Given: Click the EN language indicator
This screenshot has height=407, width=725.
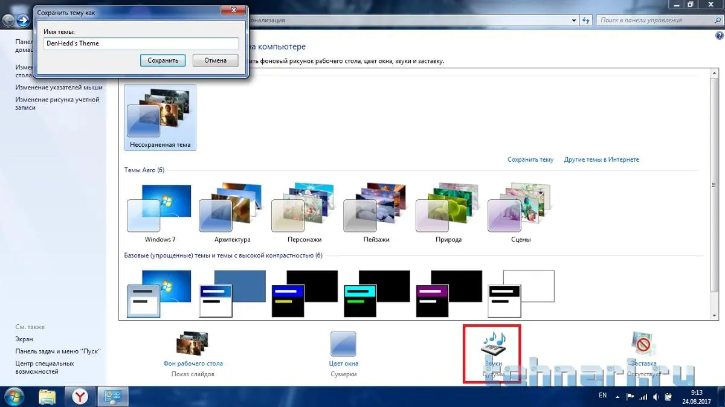Looking at the screenshot, I should [602, 396].
